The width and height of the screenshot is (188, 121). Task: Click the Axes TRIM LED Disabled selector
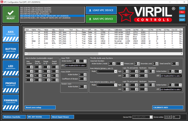(x=76, y=65)
